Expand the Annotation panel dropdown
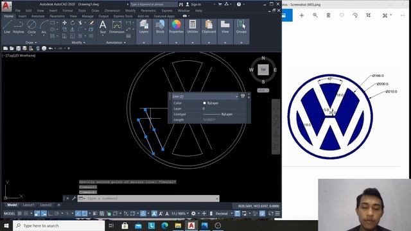The width and height of the screenshot is (411, 231). [x=116, y=42]
